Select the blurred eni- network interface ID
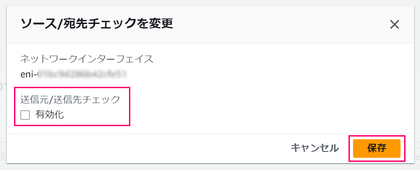Screen dimensions: 420x170 pyautogui.click(x=73, y=74)
